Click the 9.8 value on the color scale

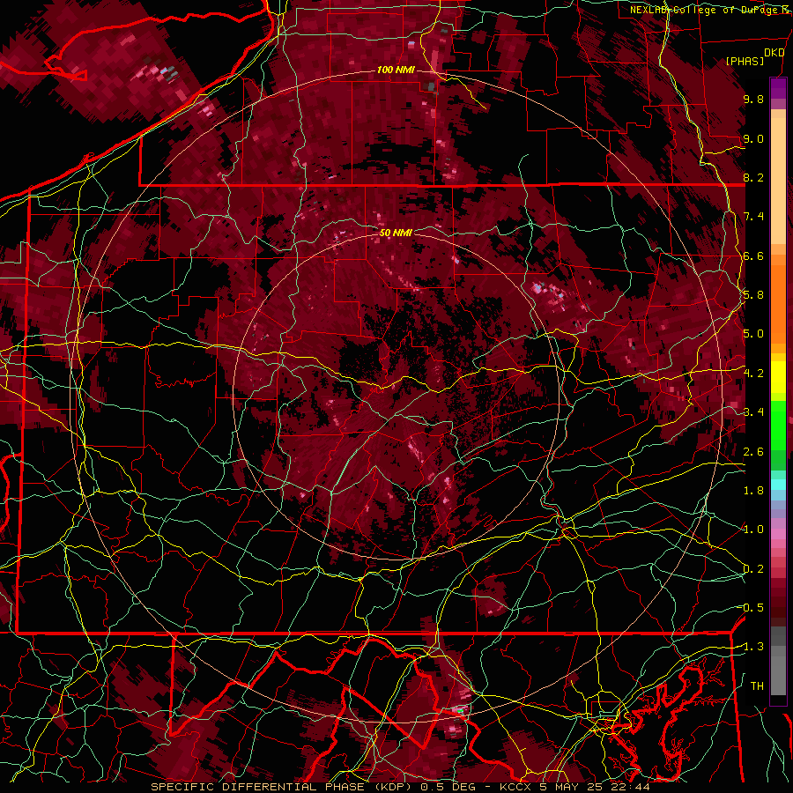753,99
